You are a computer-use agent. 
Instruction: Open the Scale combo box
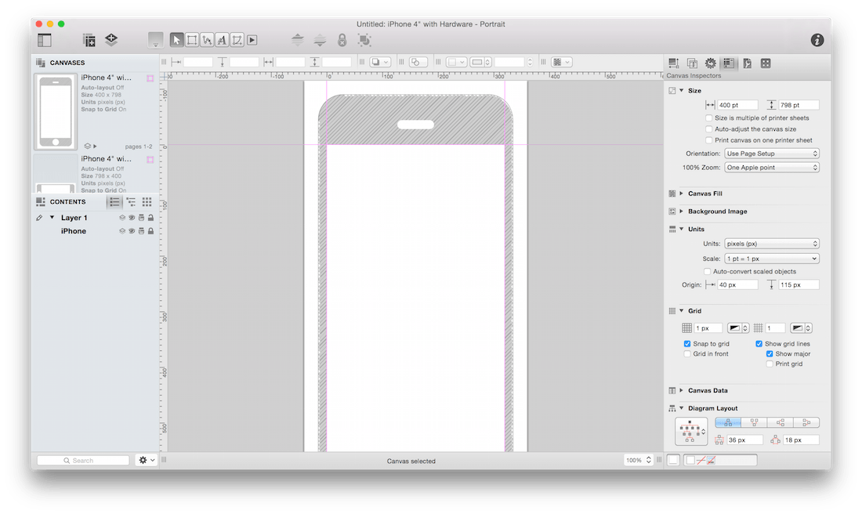point(771,259)
